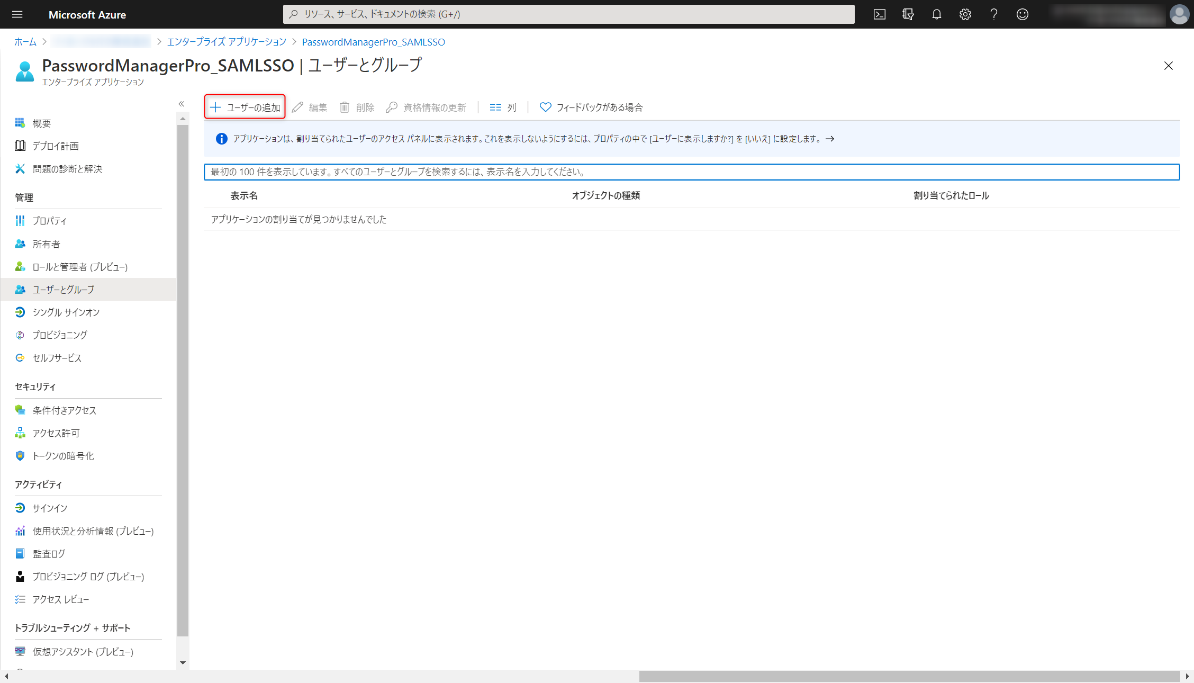Image resolution: width=1194 pixels, height=683 pixels.
Task: Open the notifications bell
Action: (x=937, y=14)
